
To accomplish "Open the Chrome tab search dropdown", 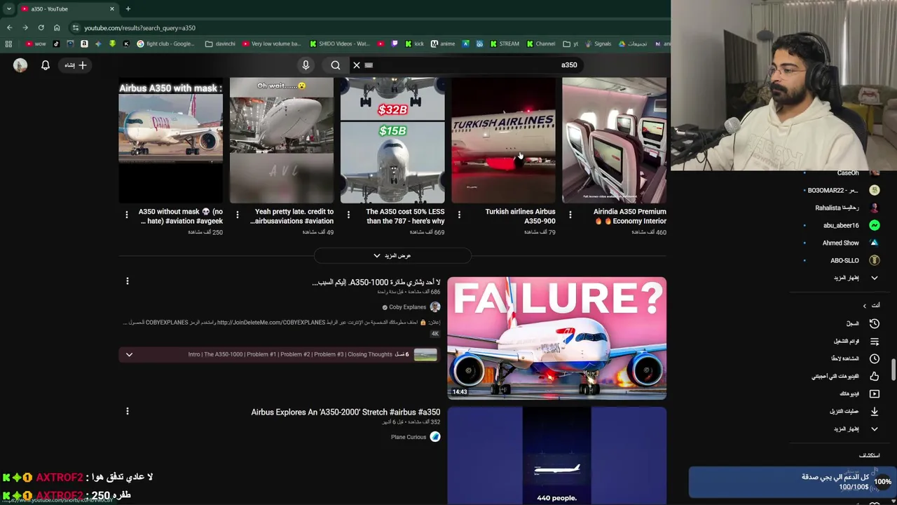I will coord(8,9).
